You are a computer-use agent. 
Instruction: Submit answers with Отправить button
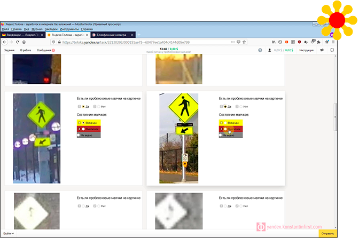pyautogui.click(x=327, y=233)
